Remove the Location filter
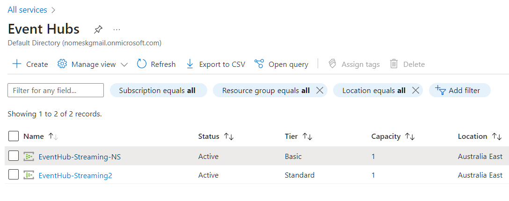The image size is (509, 201). pyautogui.click(x=415, y=91)
